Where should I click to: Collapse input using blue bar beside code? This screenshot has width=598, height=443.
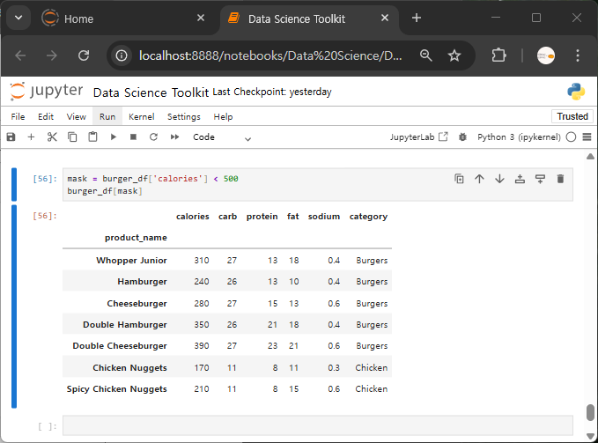(x=14, y=185)
